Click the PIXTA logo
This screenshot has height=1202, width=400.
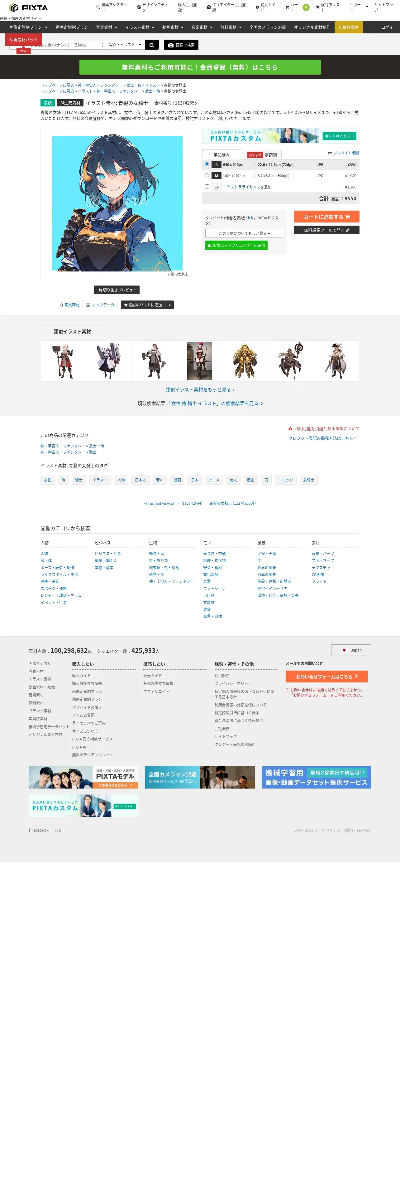pyautogui.click(x=28, y=7)
